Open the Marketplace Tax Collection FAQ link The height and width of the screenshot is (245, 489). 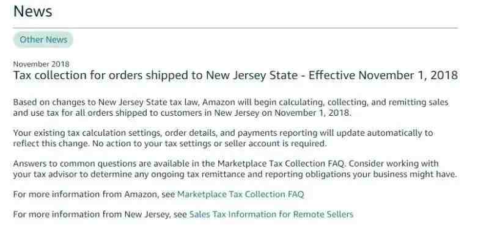click(240, 194)
